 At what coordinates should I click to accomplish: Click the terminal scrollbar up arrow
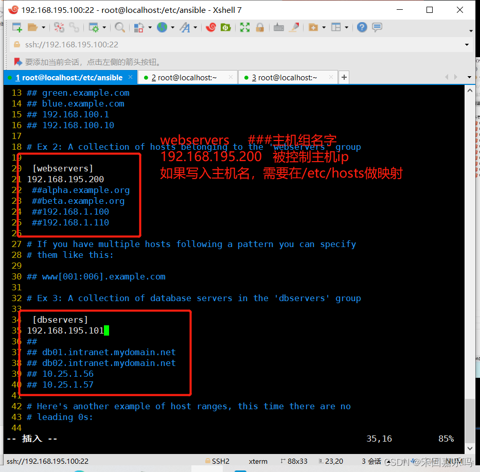point(470,91)
